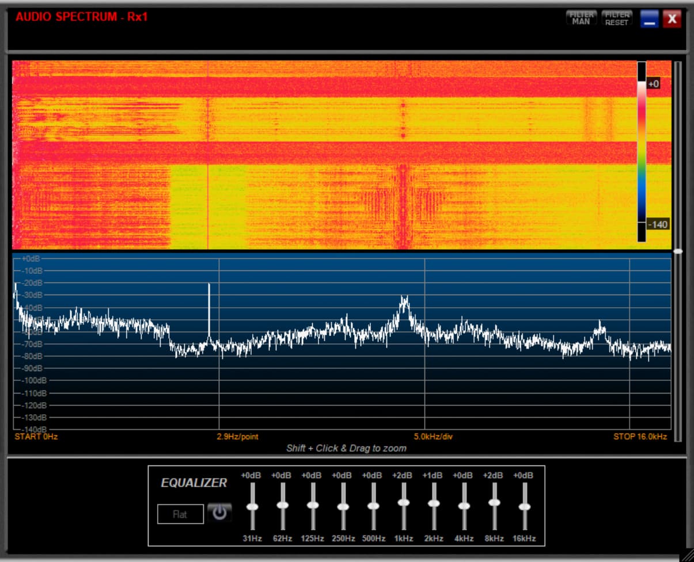Click the resize grip in bottom-right corner
Viewport: 694px width, 562px height.
click(687, 555)
